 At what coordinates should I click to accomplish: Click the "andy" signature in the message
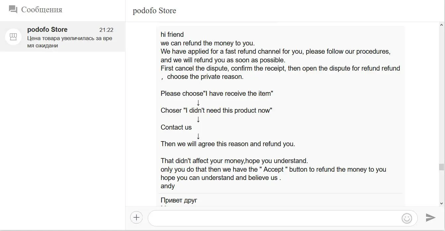coord(168,186)
